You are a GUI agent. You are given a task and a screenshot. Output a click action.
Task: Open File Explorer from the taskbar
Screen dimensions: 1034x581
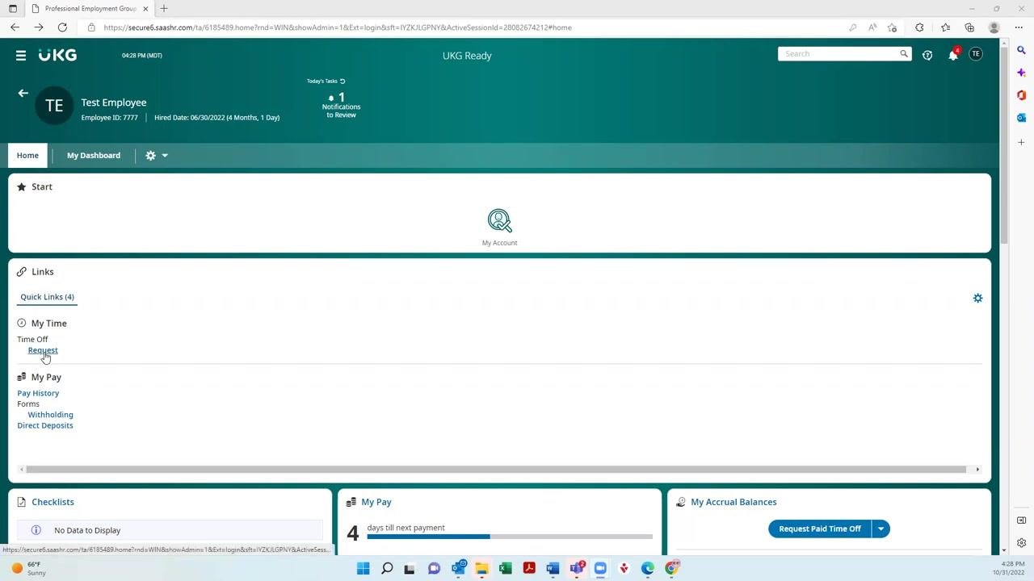481,568
